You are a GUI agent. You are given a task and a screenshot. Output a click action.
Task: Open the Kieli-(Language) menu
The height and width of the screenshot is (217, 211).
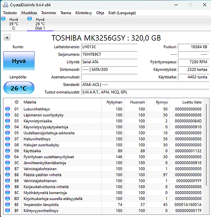pos(122,13)
